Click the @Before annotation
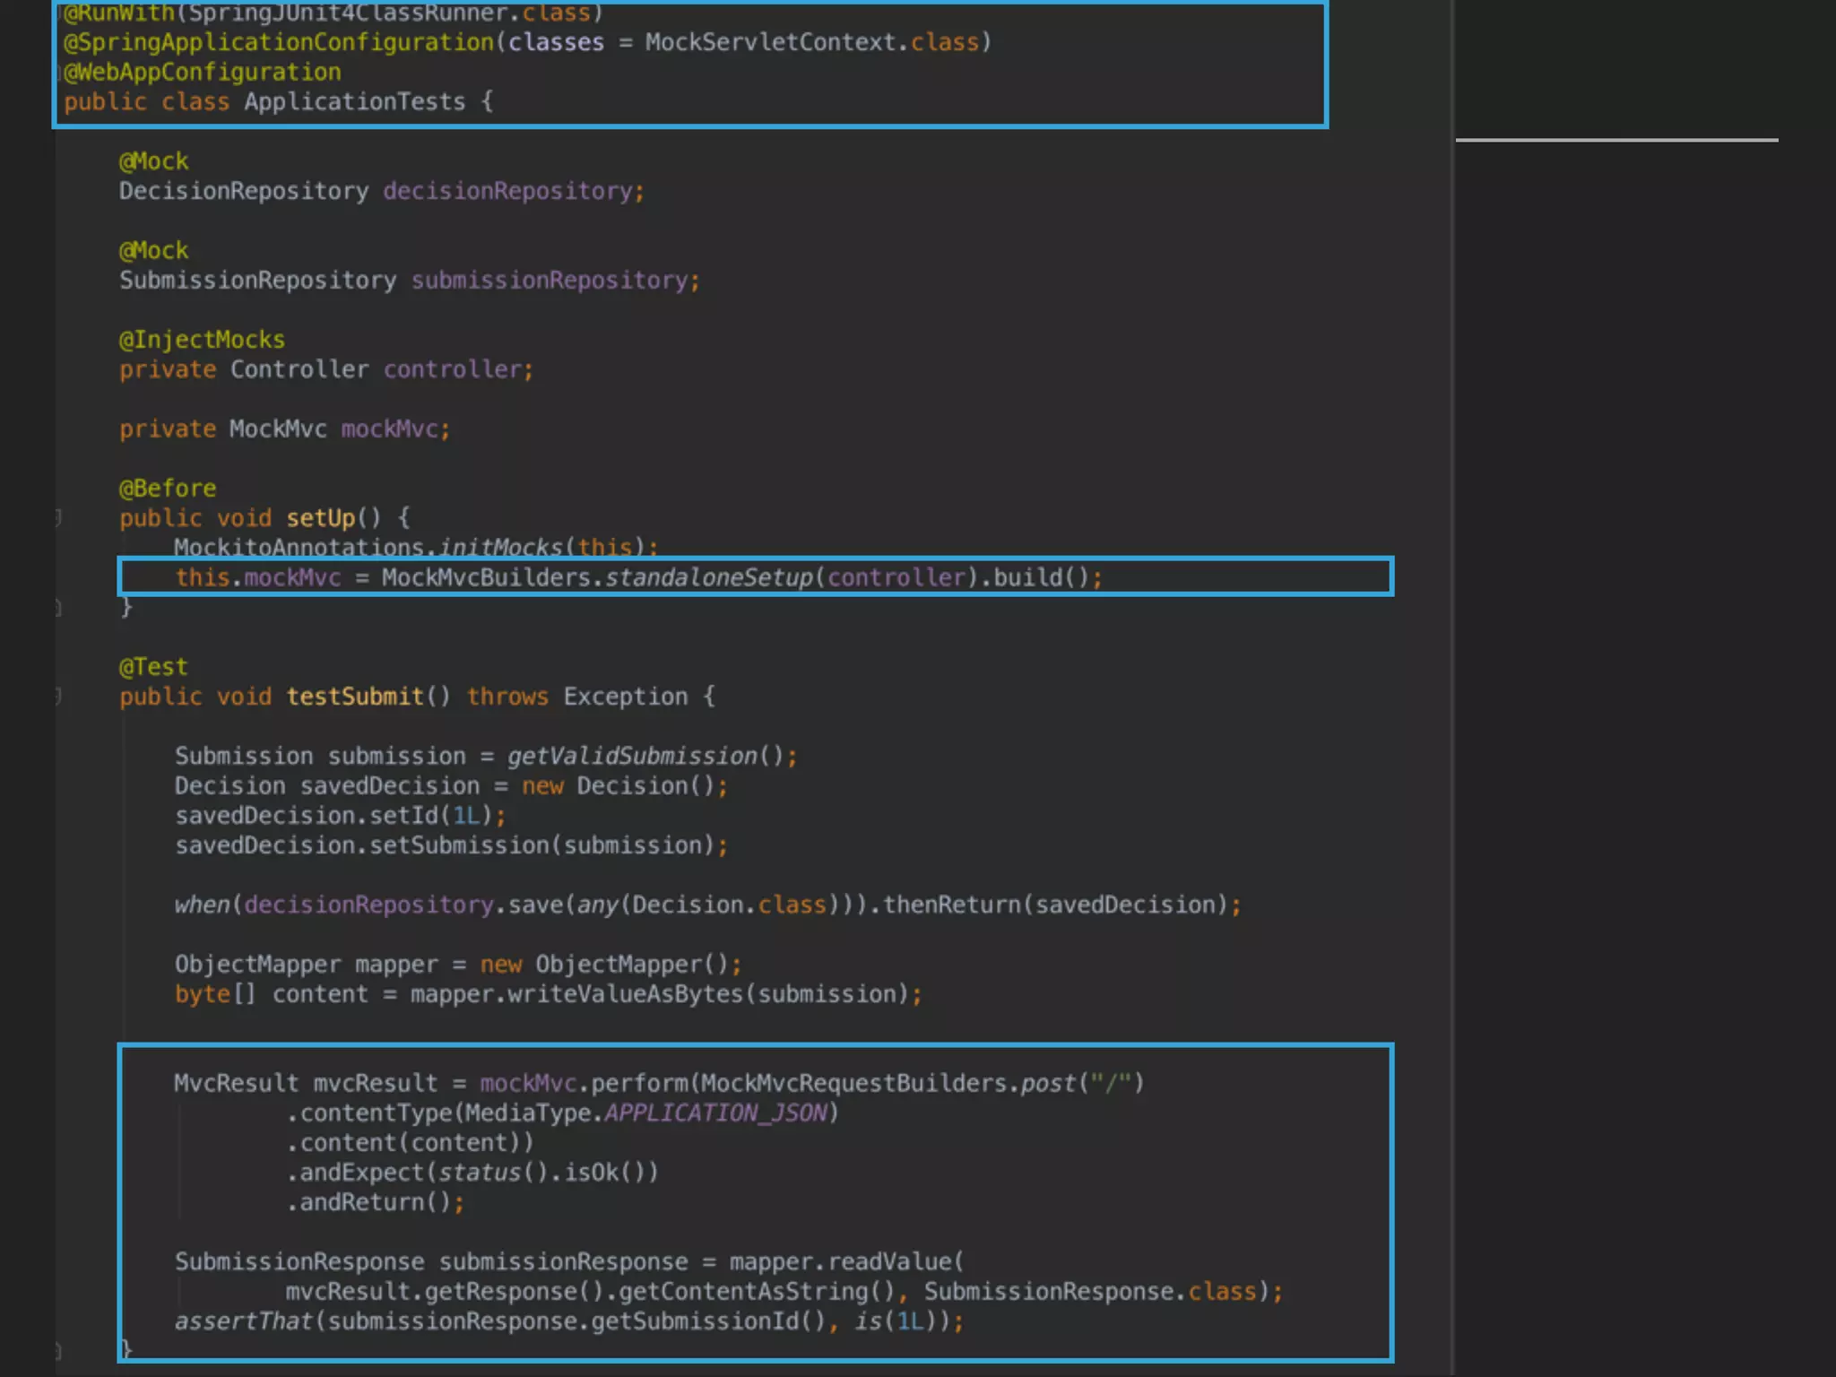The width and height of the screenshot is (1836, 1377). coord(168,489)
